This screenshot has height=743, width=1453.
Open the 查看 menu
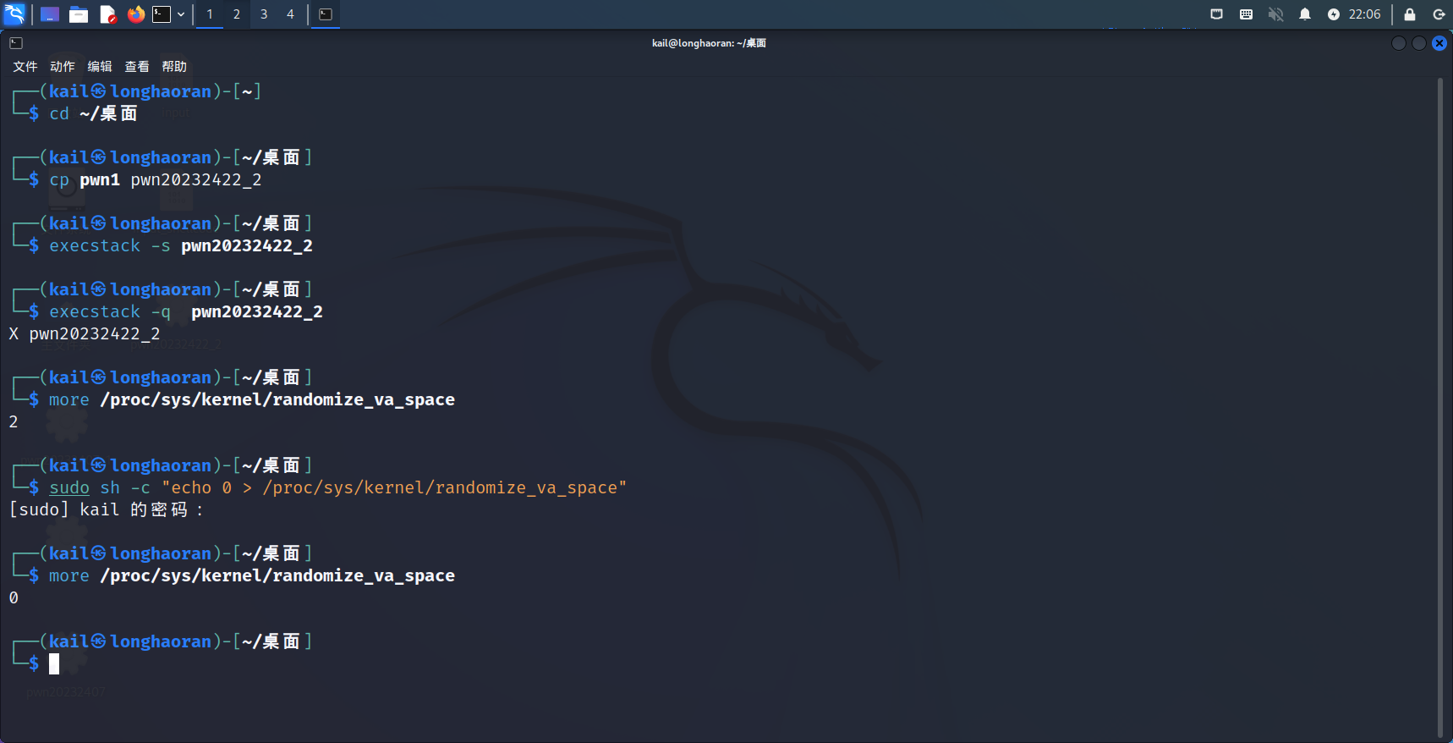point(137,66)
